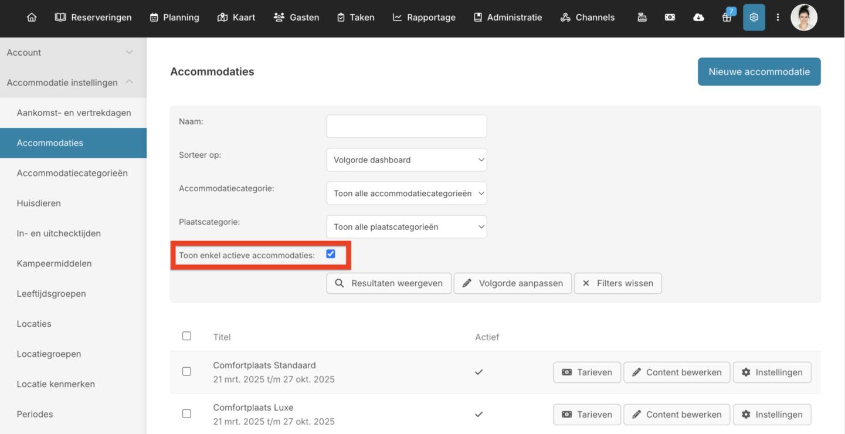The image size is (845, 434).
Task: Click the settings gear icon in top bar
Action: pos(754,18)
